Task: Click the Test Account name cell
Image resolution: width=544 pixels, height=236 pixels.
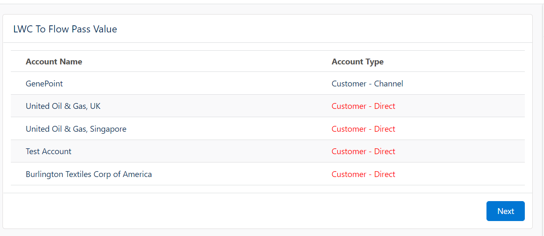Action: pos(48,151)
